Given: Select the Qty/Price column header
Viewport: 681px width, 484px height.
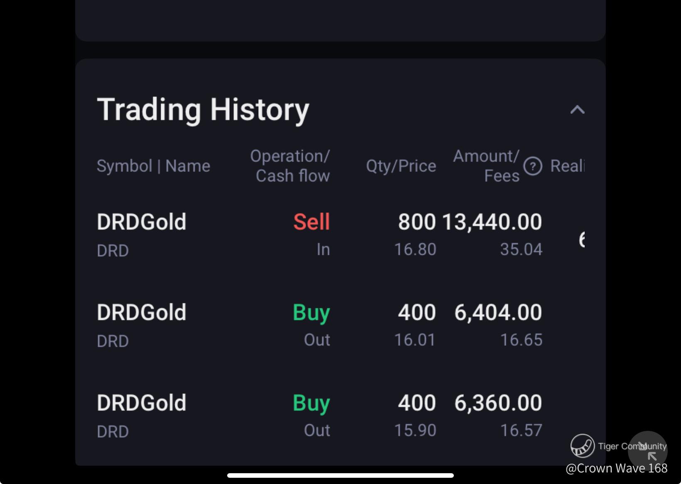Looking at the screenshot, I should click(x=401, y=166).
